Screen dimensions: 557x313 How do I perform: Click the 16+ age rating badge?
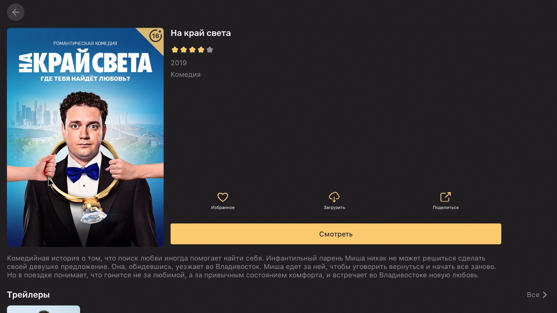156,36
